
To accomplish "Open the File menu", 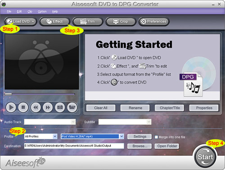I will [x=9, y=12].
